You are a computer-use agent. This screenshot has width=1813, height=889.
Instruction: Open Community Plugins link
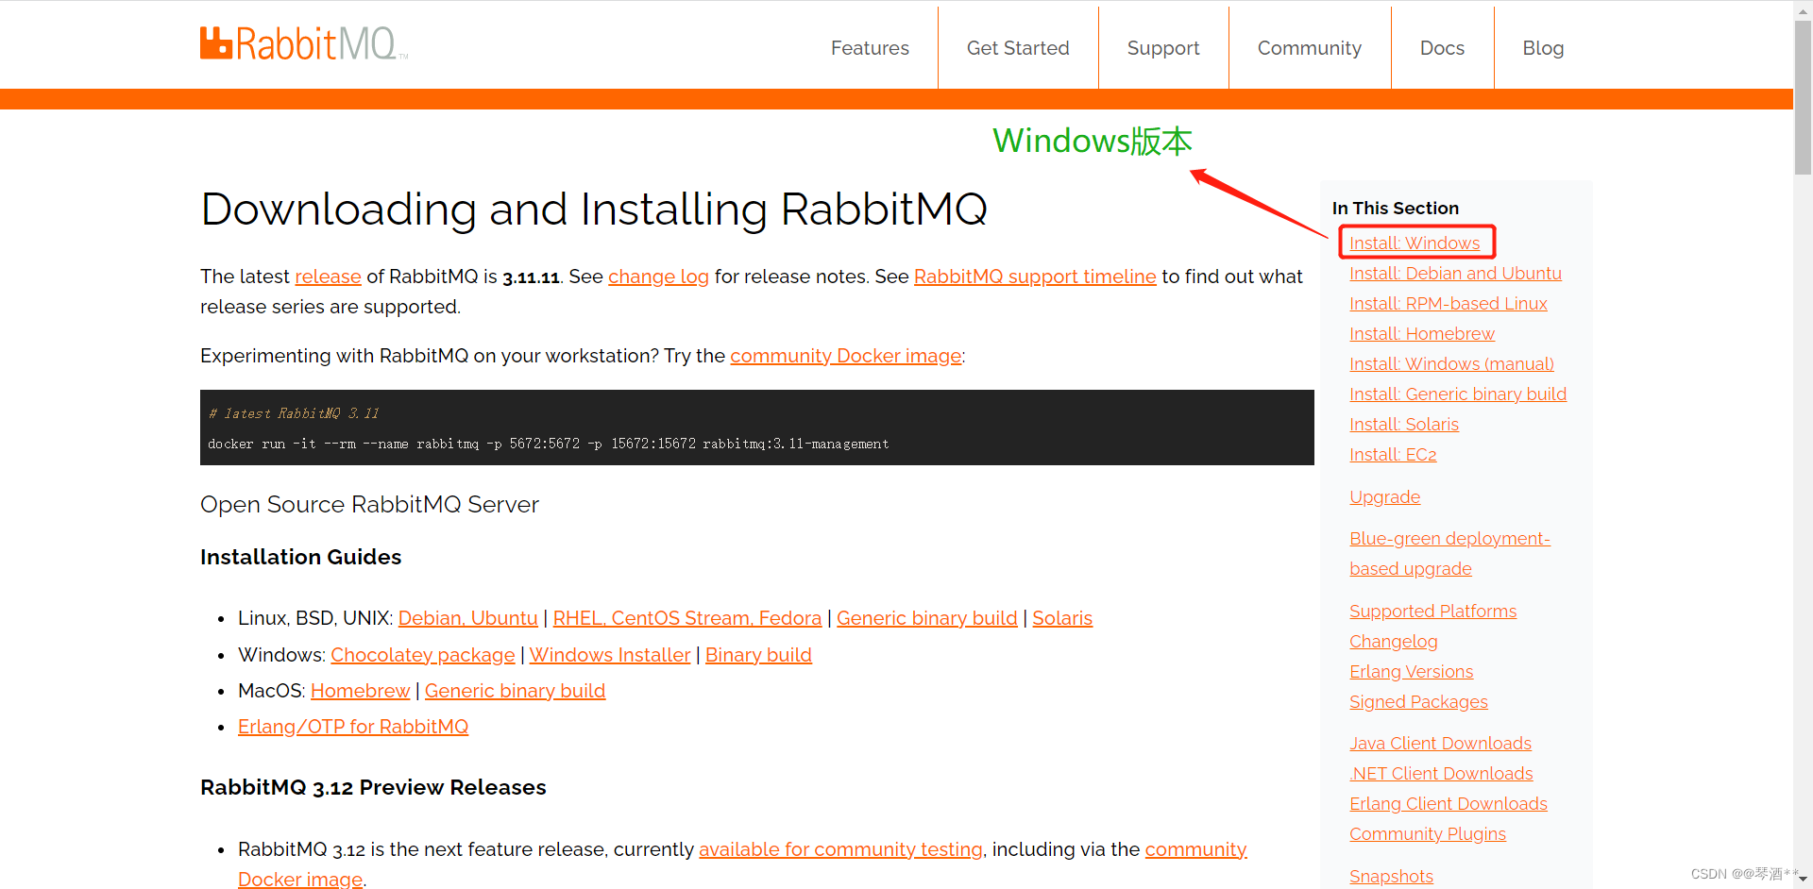(x=1428, y=834)
